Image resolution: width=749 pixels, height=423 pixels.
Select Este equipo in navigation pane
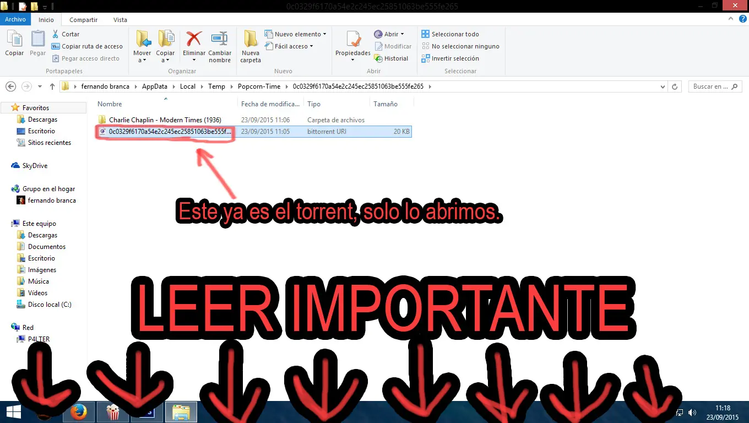click(39, 224)
